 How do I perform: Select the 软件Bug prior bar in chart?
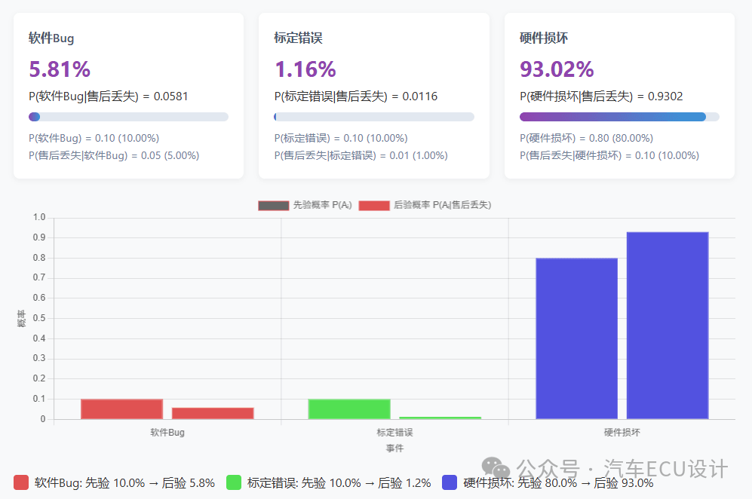(122, 409)
